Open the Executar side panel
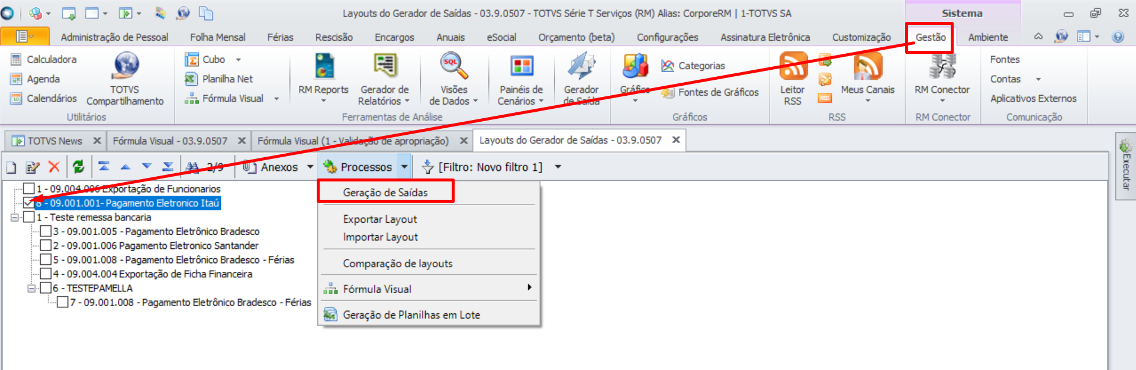Viewport: 1136px width, 370px height. [1125, 165]
